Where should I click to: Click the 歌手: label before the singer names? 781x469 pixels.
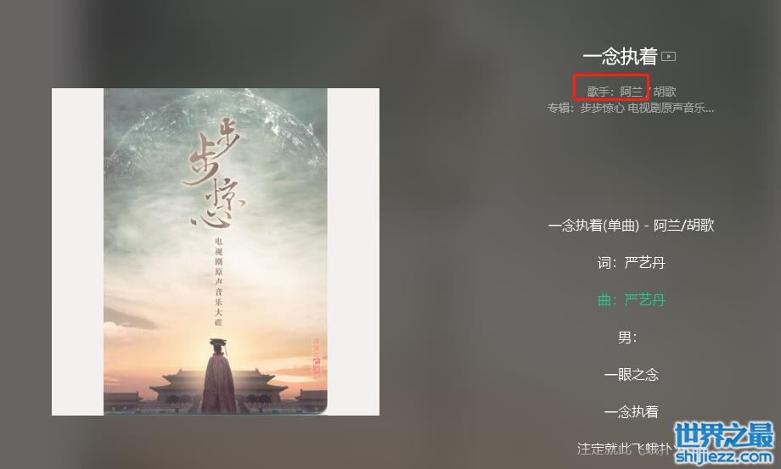tap(602, 92)
